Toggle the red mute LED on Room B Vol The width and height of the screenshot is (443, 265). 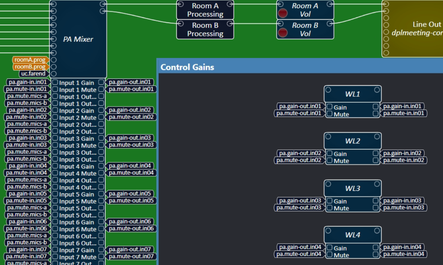point(282,32)
